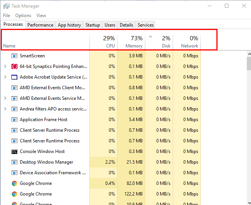Switch to the Startup tab

pos(93,25)
